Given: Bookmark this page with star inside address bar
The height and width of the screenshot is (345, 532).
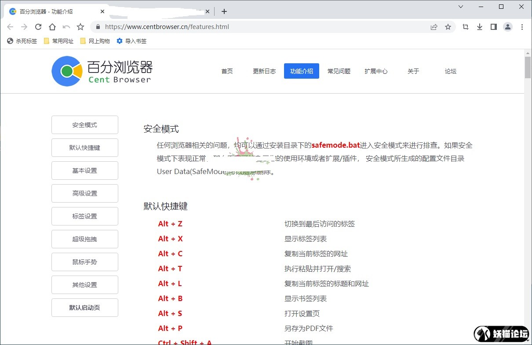Looking at the screenshot, I should (448, 27).
